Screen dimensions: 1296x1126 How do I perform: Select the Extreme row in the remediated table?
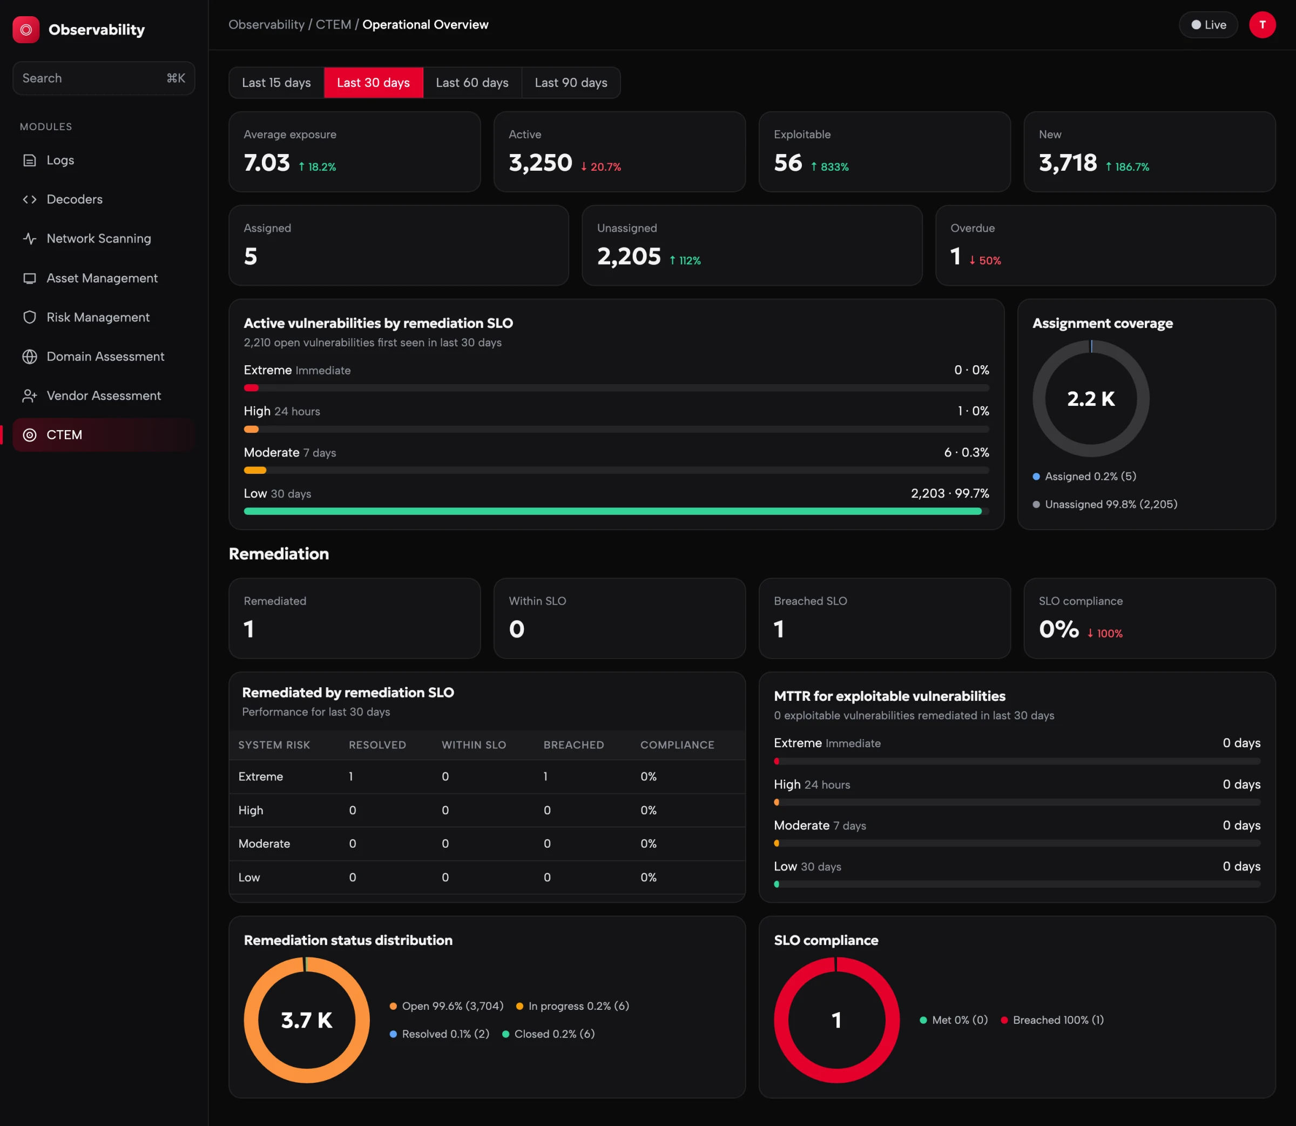pos(487,776)
